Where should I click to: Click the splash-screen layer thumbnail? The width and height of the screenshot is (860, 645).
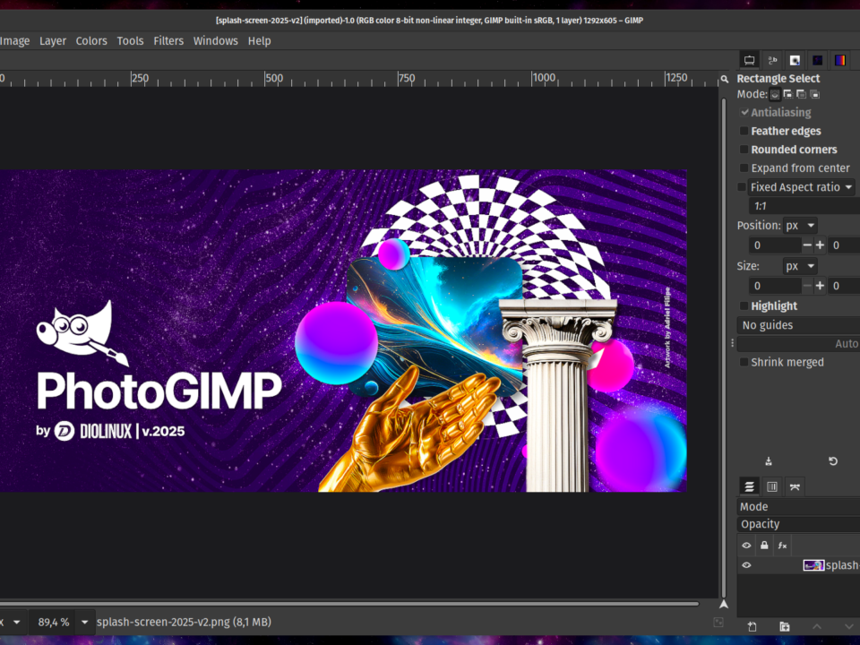pyautogui.click(x=814, y=564)
